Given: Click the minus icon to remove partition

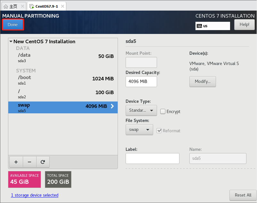Looking at the screenshot, I should [x=29, y=162].
